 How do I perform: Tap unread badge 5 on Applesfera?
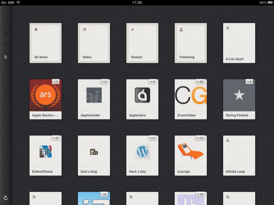[153, 82]
